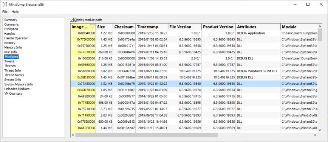Image resolution: width=328 pixels, height=142 pixels.
Task: Select row with image base 0x76D70000
Action: tap(194, 90)
